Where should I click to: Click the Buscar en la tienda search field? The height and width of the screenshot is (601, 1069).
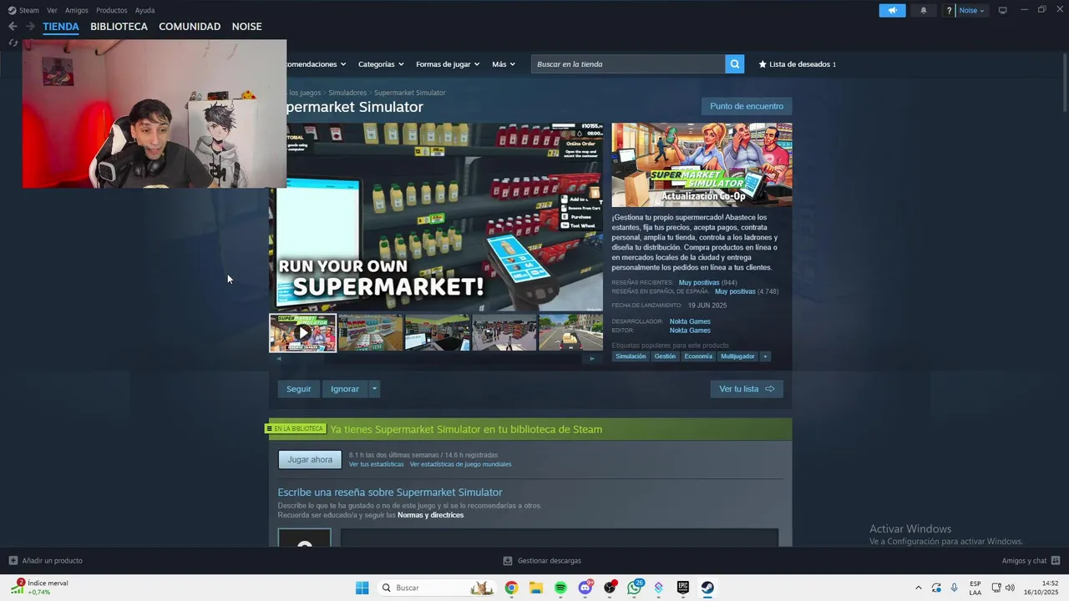[628, 64]
